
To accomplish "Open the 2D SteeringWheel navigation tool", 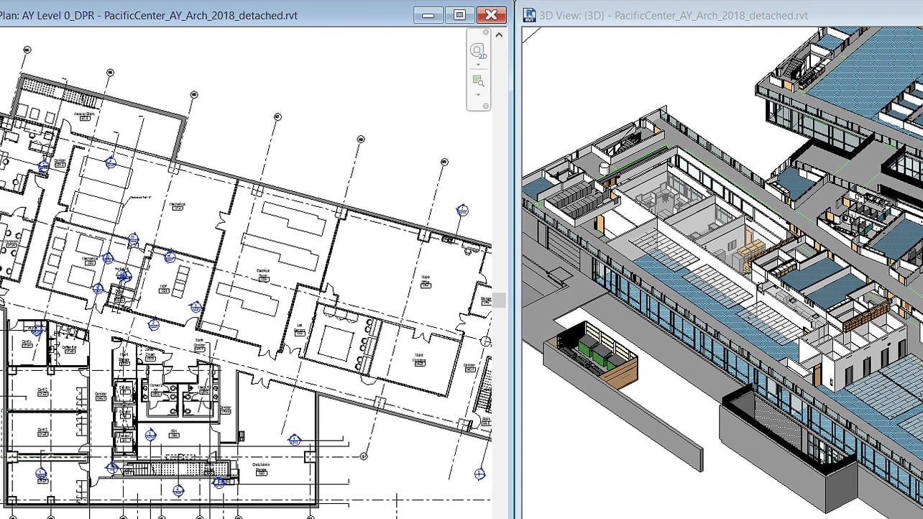I will pyautogui.click(x=477, y=50).
